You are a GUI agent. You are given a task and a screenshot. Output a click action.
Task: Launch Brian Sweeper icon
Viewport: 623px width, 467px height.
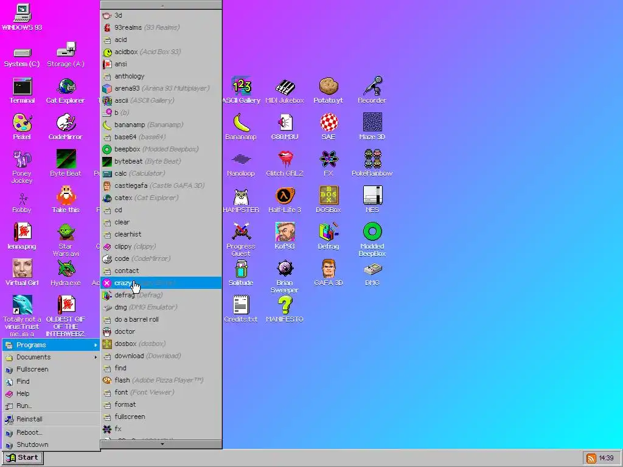(285, 277)
